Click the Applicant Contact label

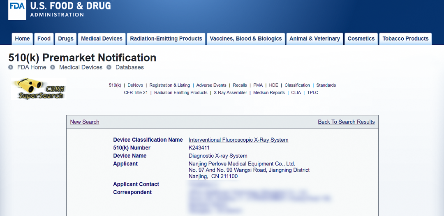point(136,184)
